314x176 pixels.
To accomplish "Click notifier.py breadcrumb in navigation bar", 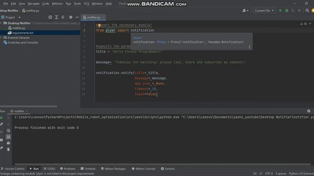I will click(x=30, y=11).
